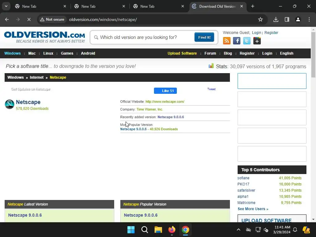This screenshot has width=316, height=237.
Task: Open contributor sofiane profile
Action: pyautogui.click(x=243, y=178)
